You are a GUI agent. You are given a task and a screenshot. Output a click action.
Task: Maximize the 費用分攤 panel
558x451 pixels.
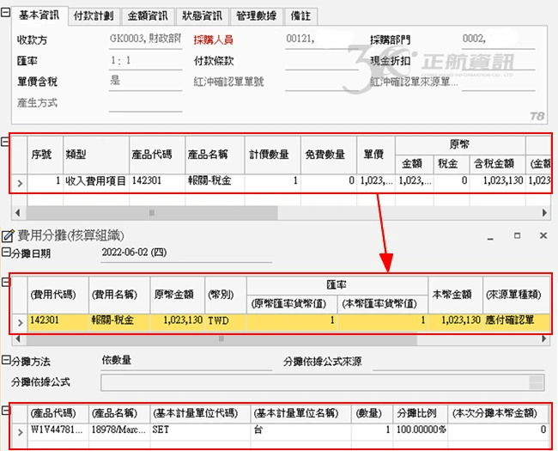[x=517, y=235]
